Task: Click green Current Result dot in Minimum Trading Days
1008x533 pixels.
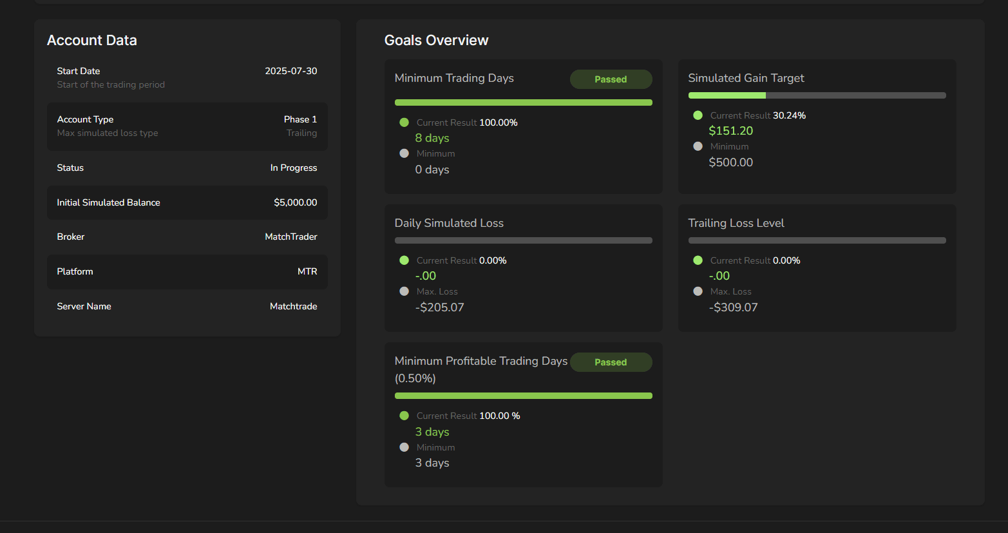Action: point(404,122)
